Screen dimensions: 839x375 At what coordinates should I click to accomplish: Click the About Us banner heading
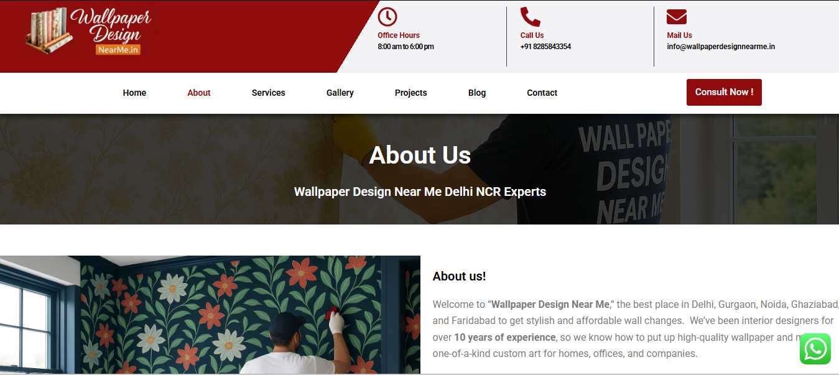(x=420, y=155)
